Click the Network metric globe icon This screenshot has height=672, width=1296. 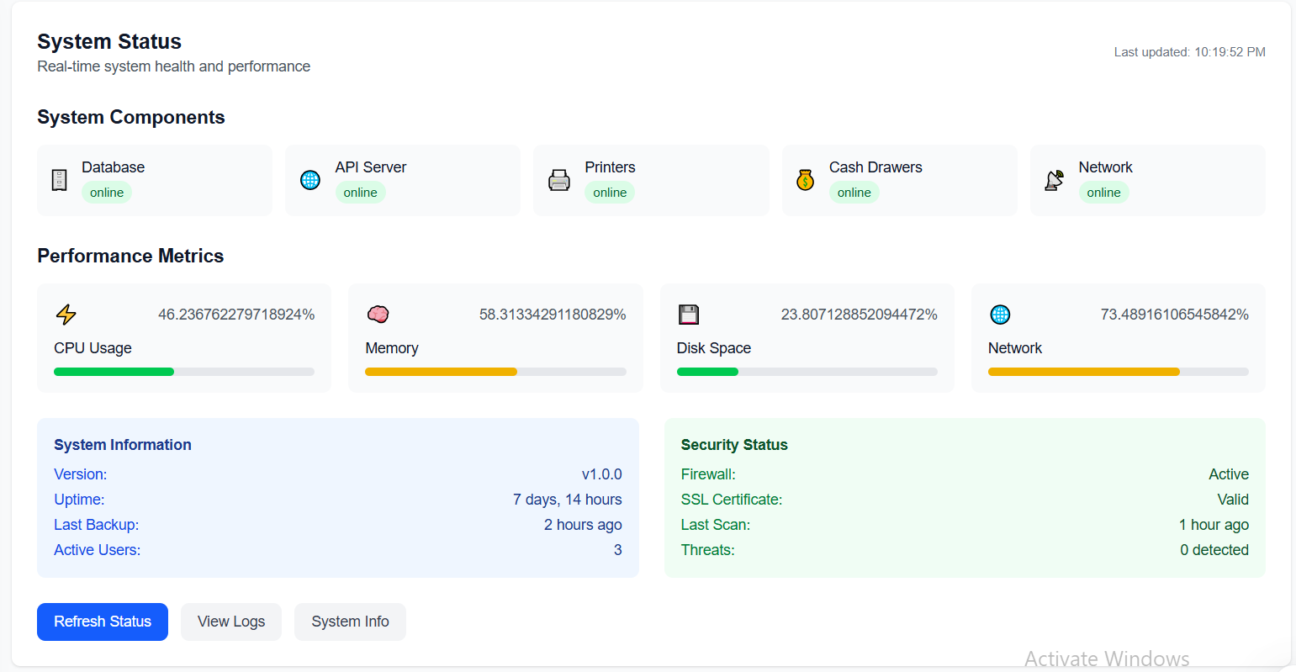(x=1000, y=314)
